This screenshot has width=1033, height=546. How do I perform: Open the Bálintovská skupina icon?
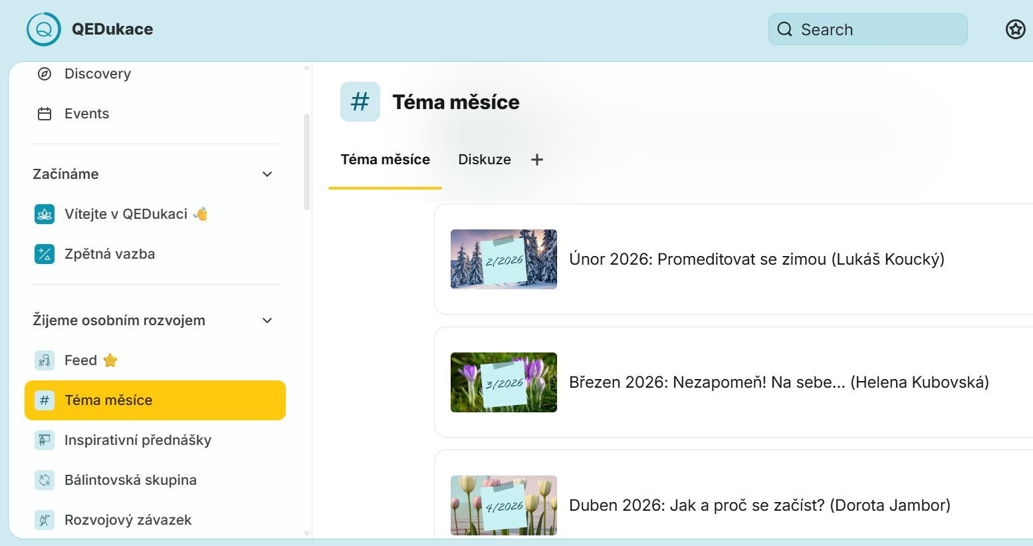[x=45, y=480]
